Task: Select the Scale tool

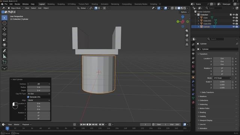Action: pos(4,40)
